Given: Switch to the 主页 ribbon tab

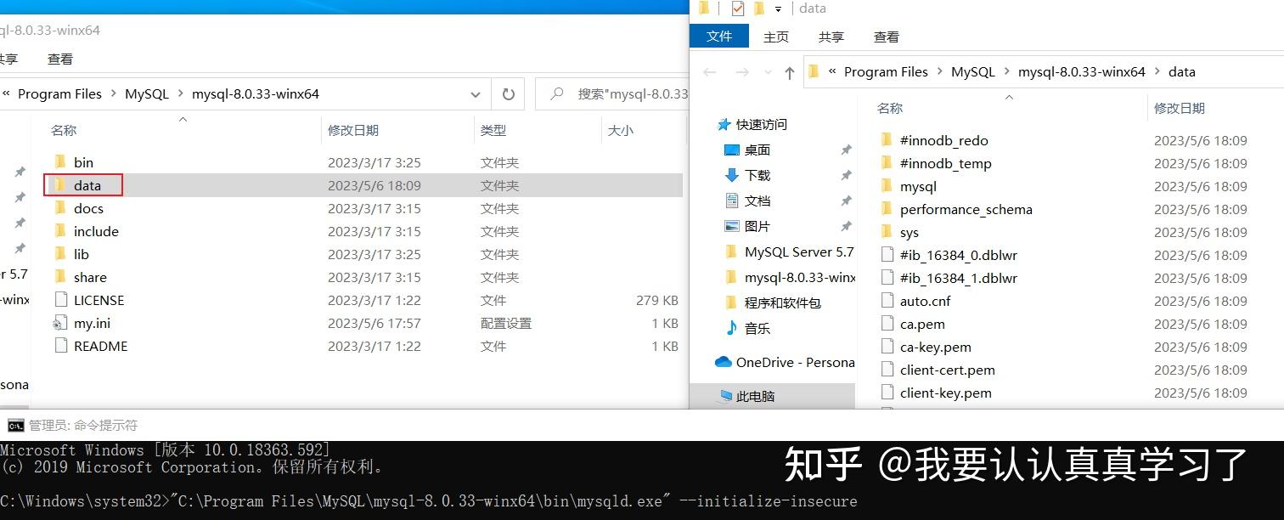Looking at the screenshot, I should 778,37.
